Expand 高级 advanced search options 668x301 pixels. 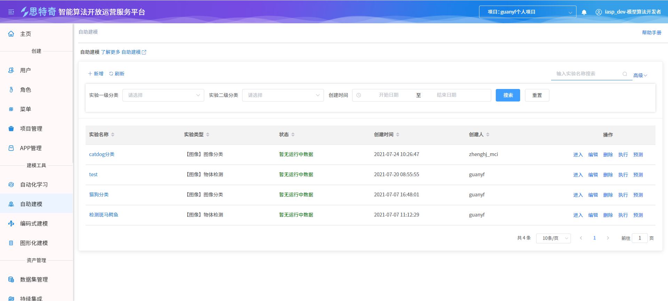coord(640,75)
